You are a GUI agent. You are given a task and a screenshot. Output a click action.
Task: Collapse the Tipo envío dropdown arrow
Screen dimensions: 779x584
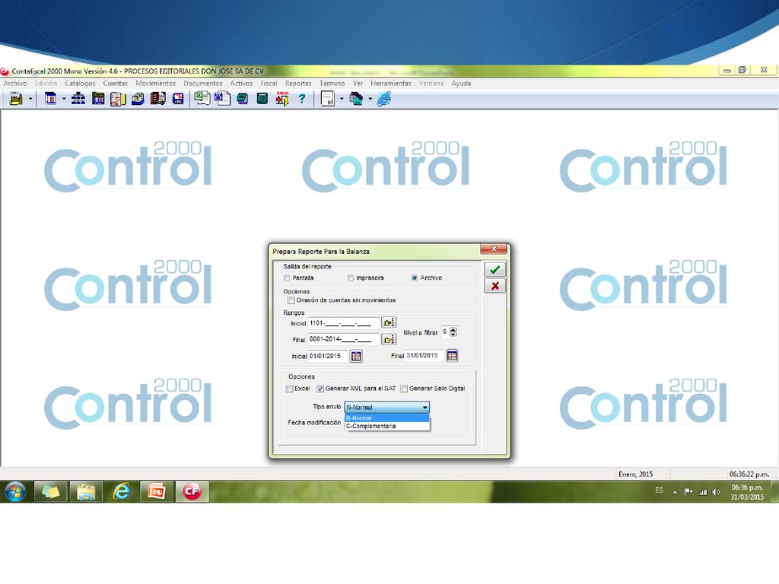pyautogui.click(x=424, y=408)
